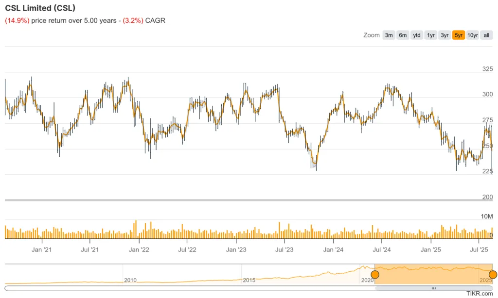Open the TIKR.com credit link

tap(480, 294)
